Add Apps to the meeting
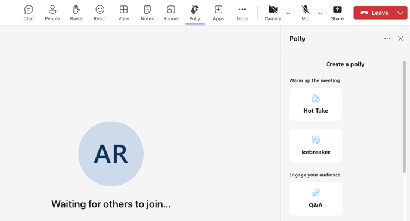This screenshot has height=221, width=410. 218,13
